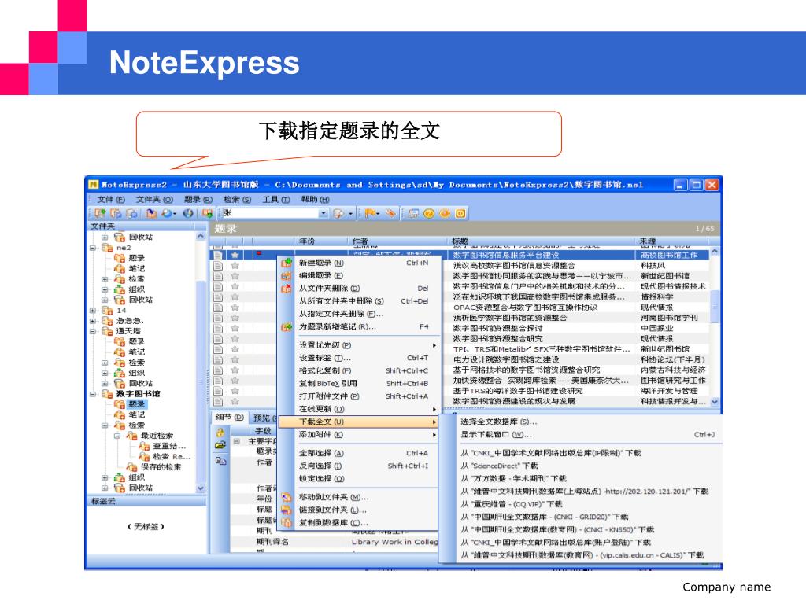Open the flag icon dropdown arrow
This screenshot has height=604, width=806.
378,214
